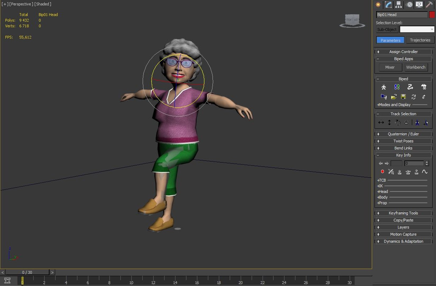Open the Display command panel tab
The image size is (436, 286).
click(x=419, y=5)
